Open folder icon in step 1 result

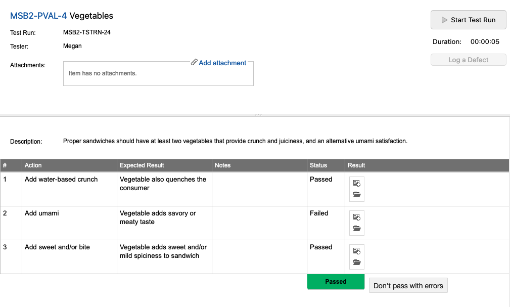coord(357,195)
